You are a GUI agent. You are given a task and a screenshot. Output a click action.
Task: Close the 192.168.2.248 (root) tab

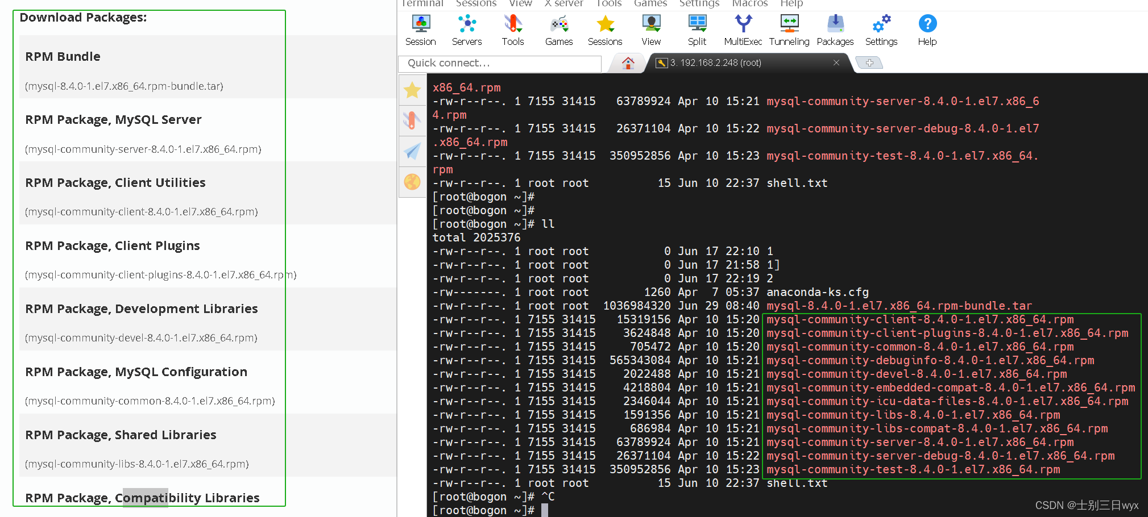point(836,62)
